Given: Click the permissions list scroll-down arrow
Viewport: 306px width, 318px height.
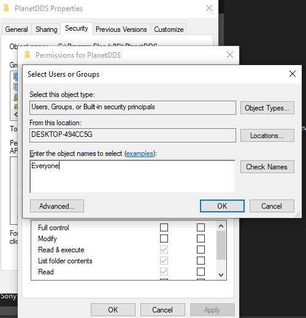Looking at the screenshot, I should [x=221, y=274].
